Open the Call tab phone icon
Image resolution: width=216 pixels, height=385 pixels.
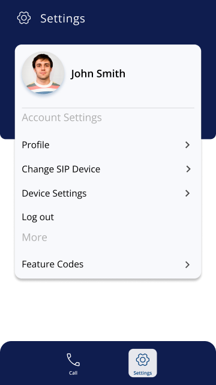73,360
